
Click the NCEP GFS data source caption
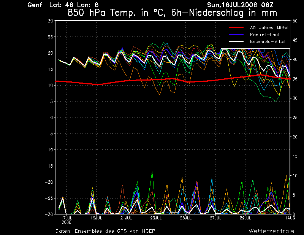point(105,231)
